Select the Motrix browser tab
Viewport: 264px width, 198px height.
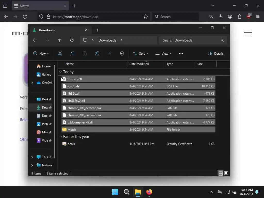[x=40, y=6]
